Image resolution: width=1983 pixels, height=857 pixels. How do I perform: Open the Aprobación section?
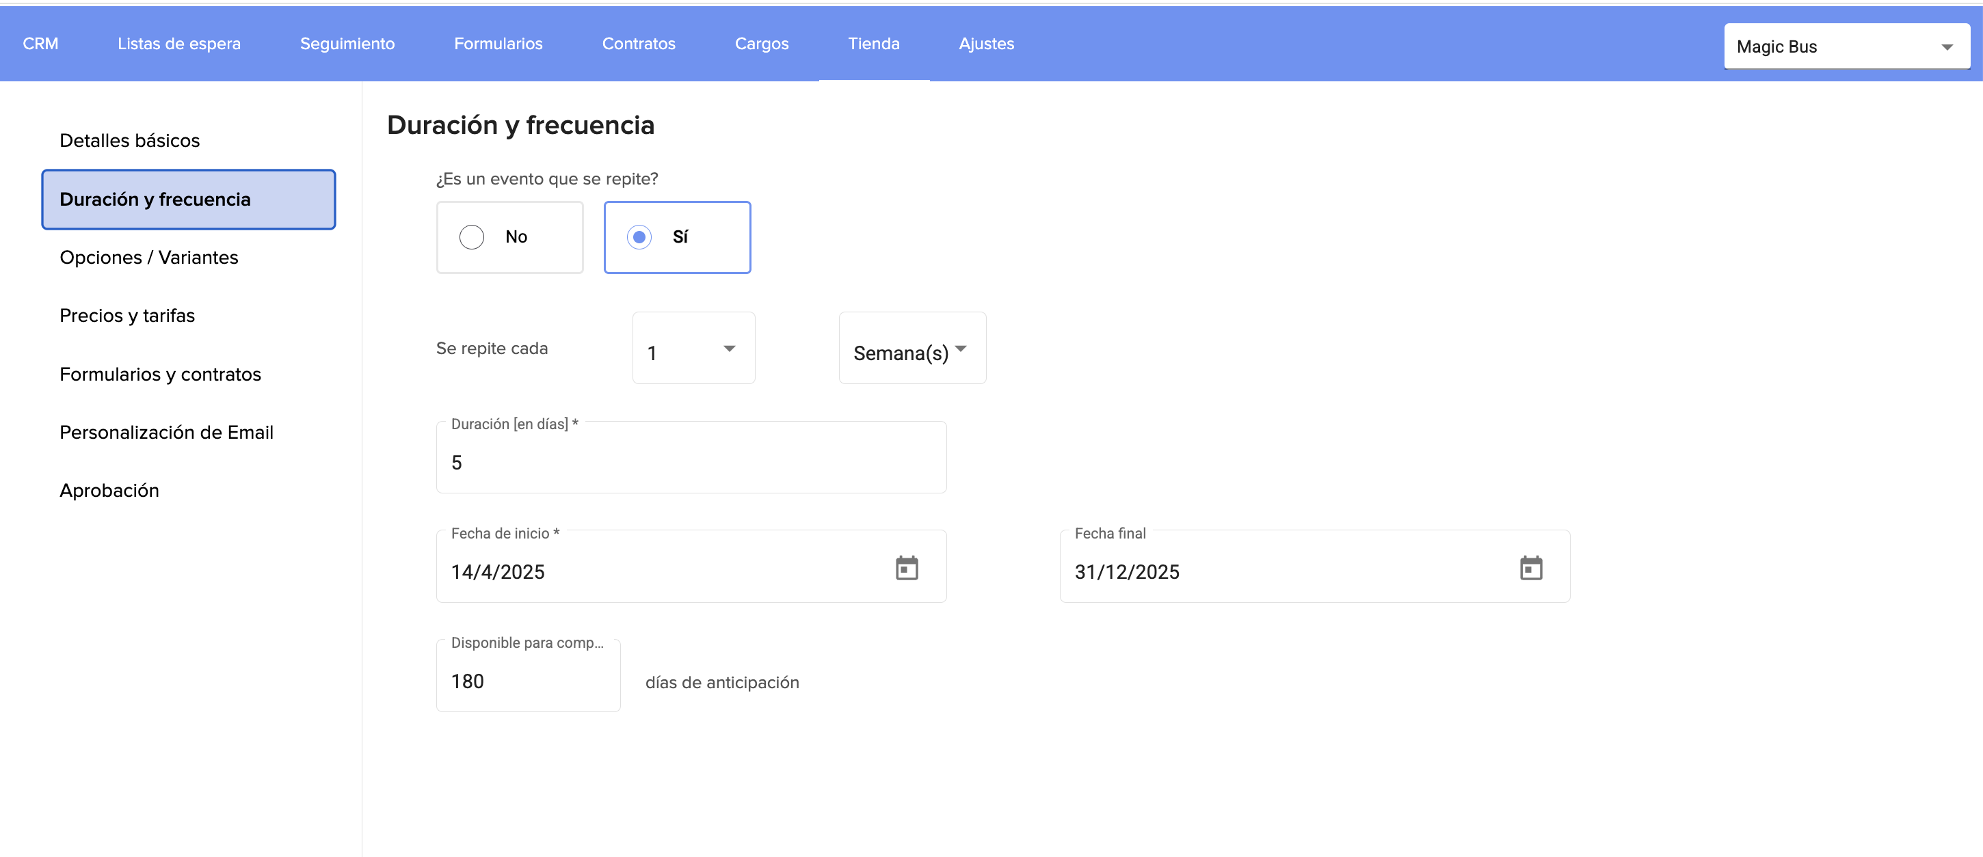click(109, 491)
